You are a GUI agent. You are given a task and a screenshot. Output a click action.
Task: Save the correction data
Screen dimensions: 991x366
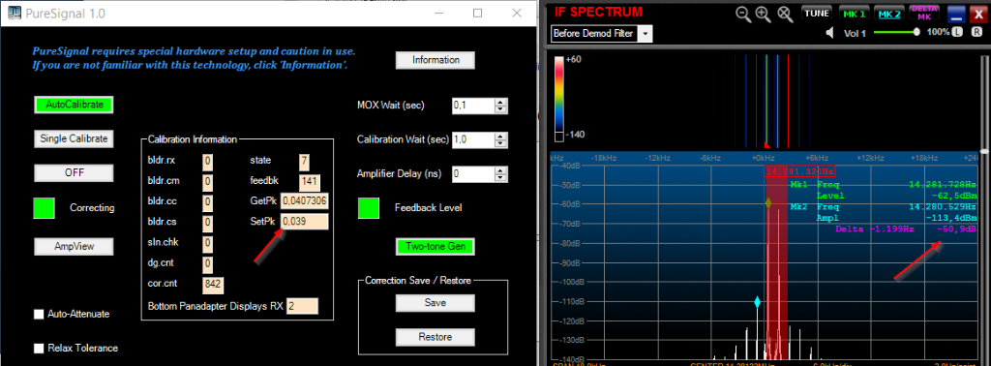click(435, 303)
